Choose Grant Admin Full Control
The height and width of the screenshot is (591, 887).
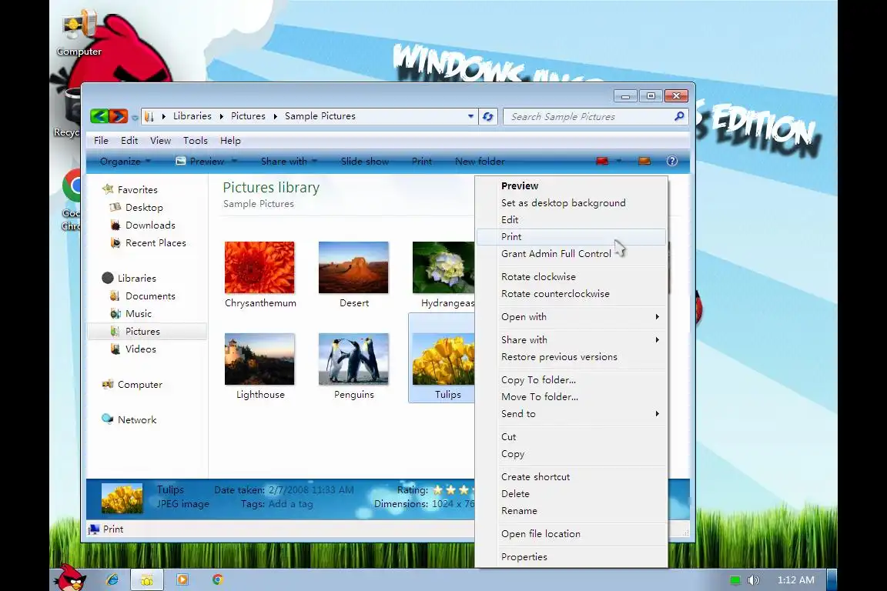point(571,254)
